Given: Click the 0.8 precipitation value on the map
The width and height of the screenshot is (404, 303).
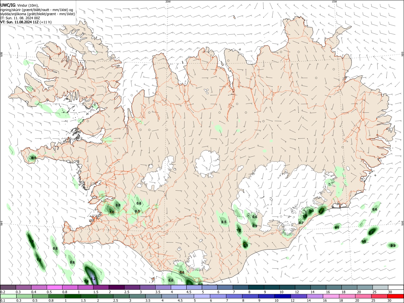Looking at the screenshot, I should [118, 205].
